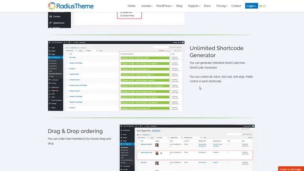The width and height of the screenshot is (304, 171).
Task: Expand the Pricing dropdown menu
Action: coord(222,6)
